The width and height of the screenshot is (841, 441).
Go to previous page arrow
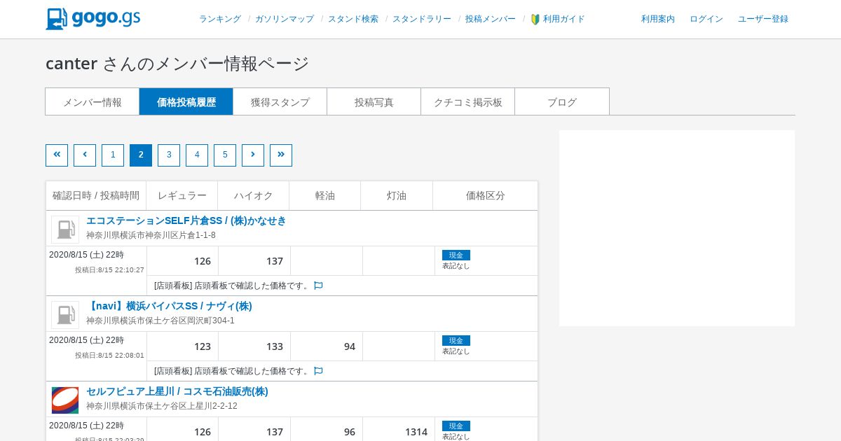pos(85,155)
